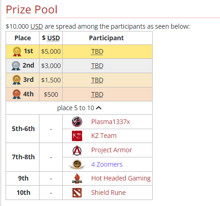This screenshot has height=206, width=220.
Task: Click the gold 1st place medal icon
Action: [17, 51]
